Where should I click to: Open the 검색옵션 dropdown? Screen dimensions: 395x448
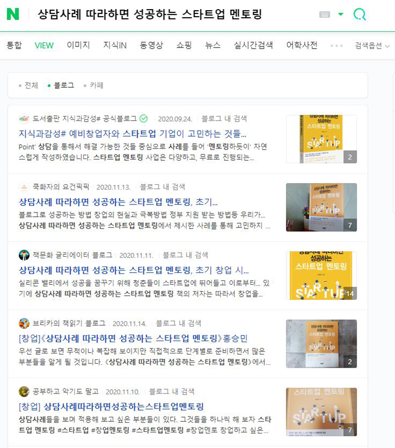(x=372, y=46)
